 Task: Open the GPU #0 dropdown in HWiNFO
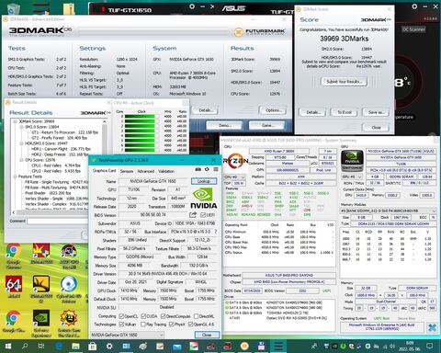point(352,176)
